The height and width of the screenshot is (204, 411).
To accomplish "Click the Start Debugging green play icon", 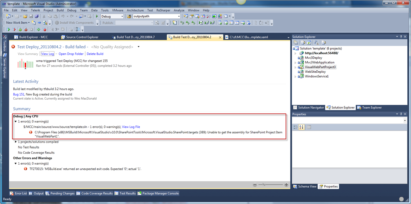I will 97,16.
